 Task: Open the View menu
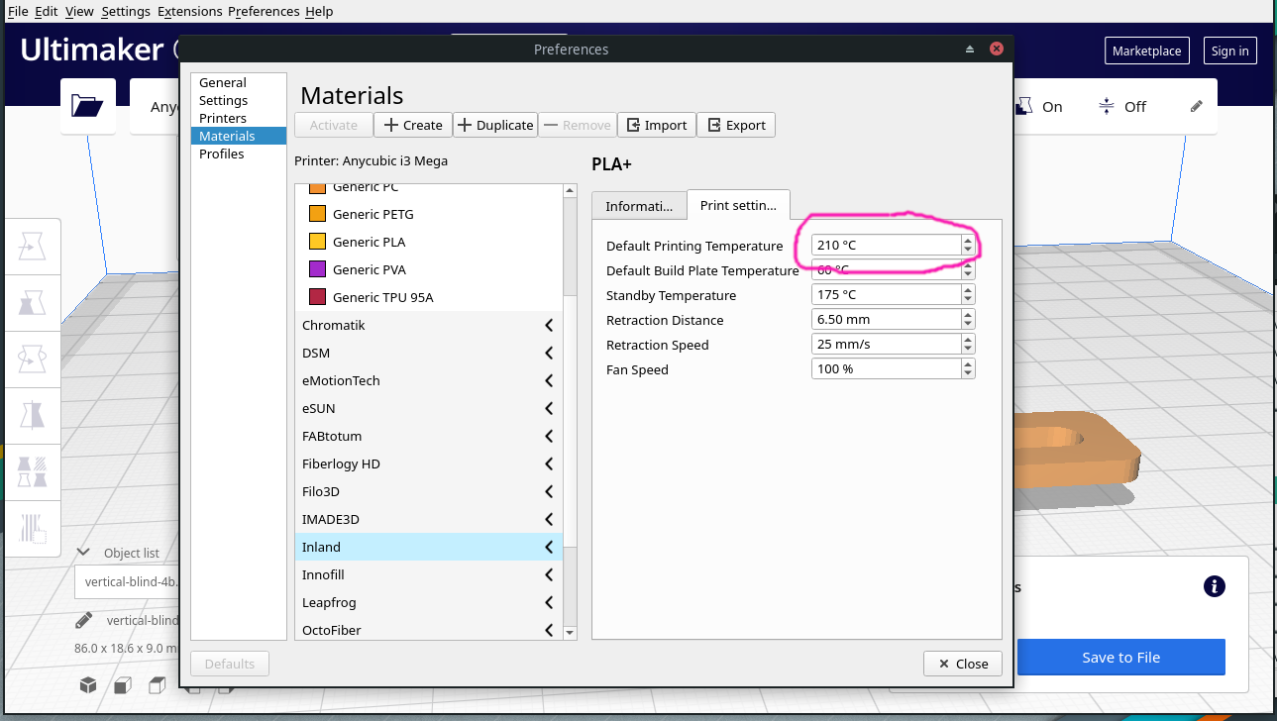(x=79, y=11)
